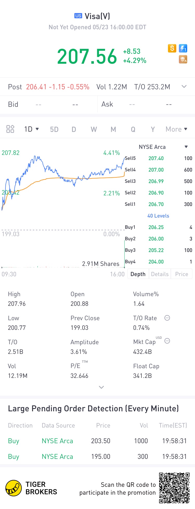Tap the orange dollar sign icon
Image resolution: width=195 pixels, height=509 pixels.
(172, 48)
